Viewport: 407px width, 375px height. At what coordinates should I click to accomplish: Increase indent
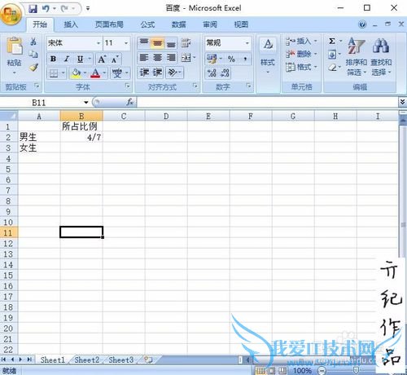pos(157,73)
